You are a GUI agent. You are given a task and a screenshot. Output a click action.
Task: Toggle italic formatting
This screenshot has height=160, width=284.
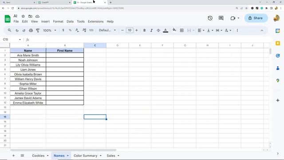[x=151, y=30]
